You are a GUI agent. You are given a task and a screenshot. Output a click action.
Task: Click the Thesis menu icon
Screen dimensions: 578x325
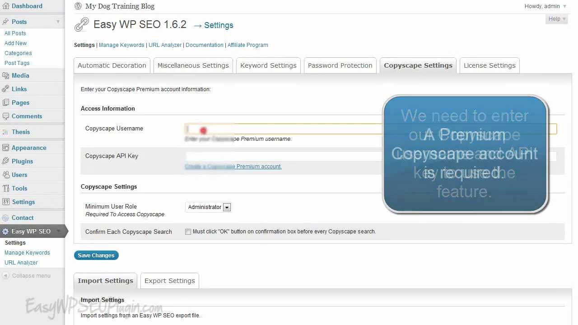click(x=5, y=132)
